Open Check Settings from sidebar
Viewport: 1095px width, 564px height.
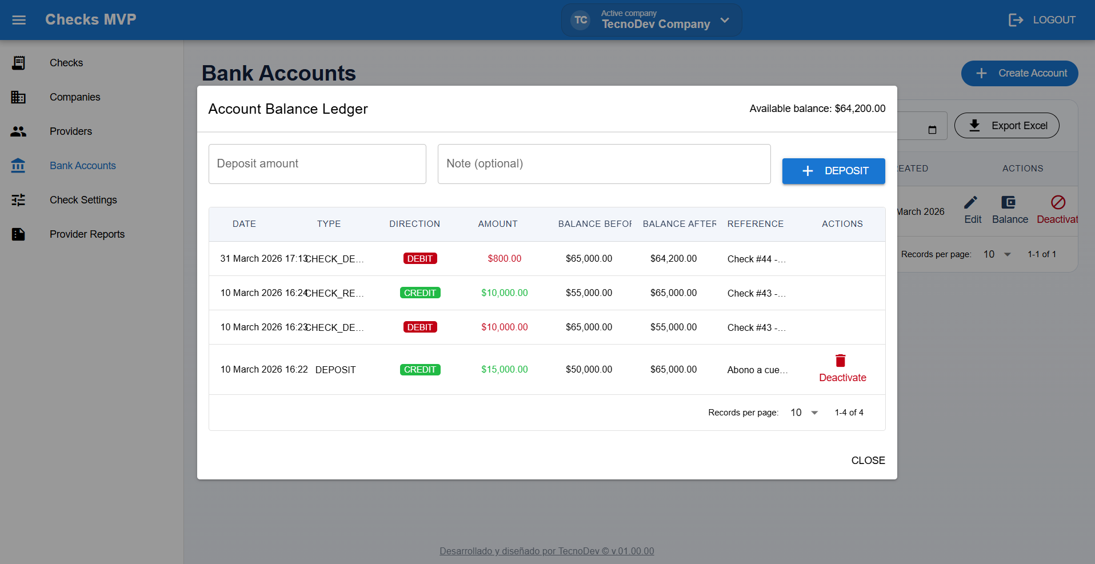(x=83, y=200)
